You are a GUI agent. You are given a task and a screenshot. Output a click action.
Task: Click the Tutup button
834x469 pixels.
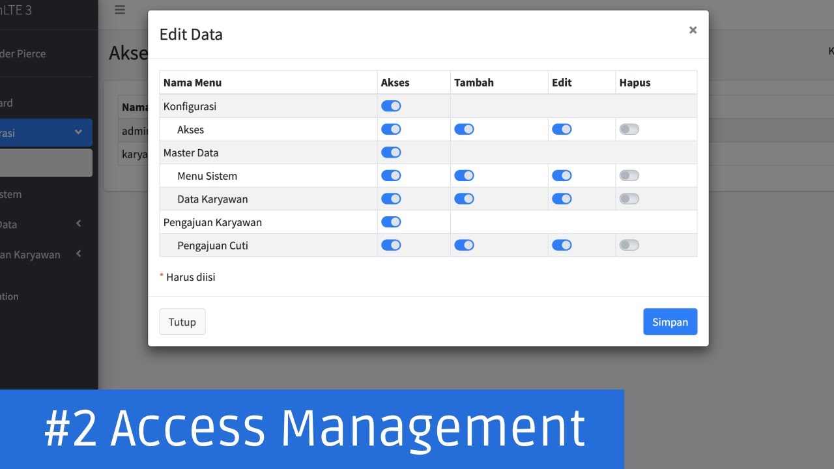[182, 322]
